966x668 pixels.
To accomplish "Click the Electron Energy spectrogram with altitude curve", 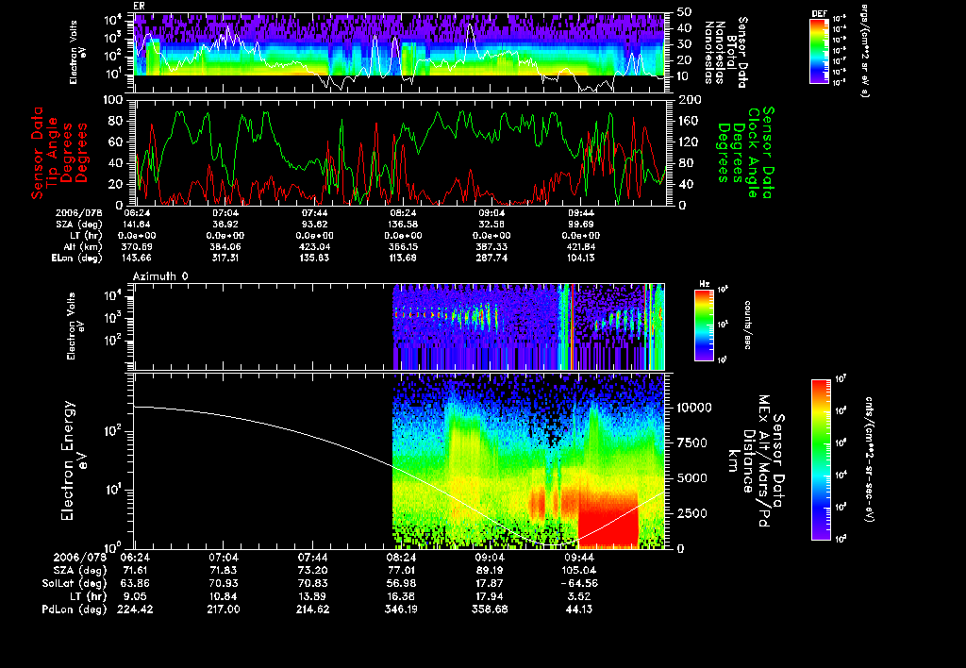I will pyautogui.click(x=399, y=460).
